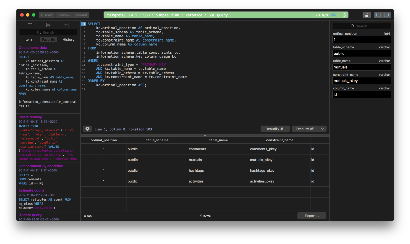Click the Execute button
This screenshot has width=410, height=244.
(x=305, y=129)
